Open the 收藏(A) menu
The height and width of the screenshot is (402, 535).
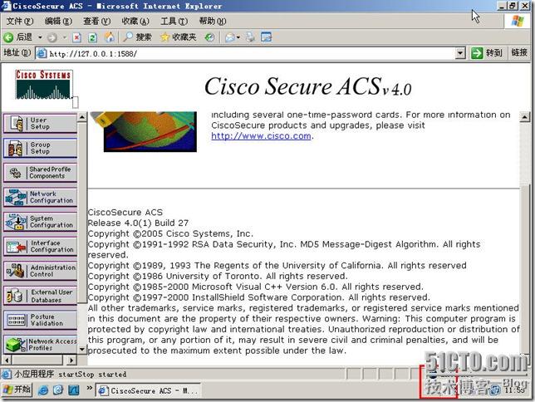coord(135,21)
